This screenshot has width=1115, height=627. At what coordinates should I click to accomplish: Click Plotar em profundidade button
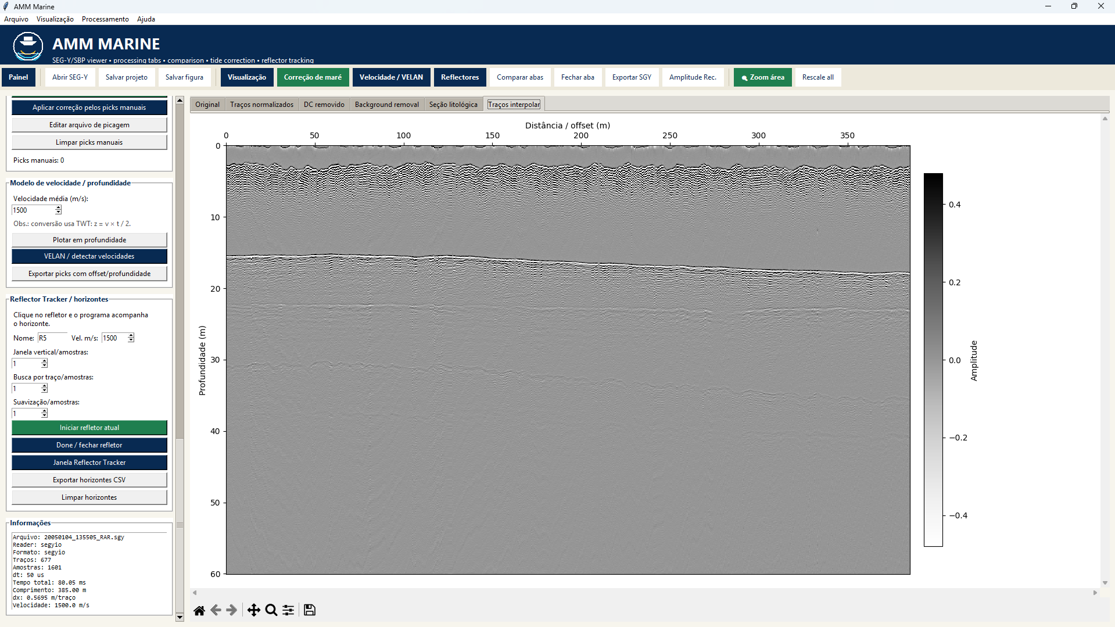click(x=89, y=240)
